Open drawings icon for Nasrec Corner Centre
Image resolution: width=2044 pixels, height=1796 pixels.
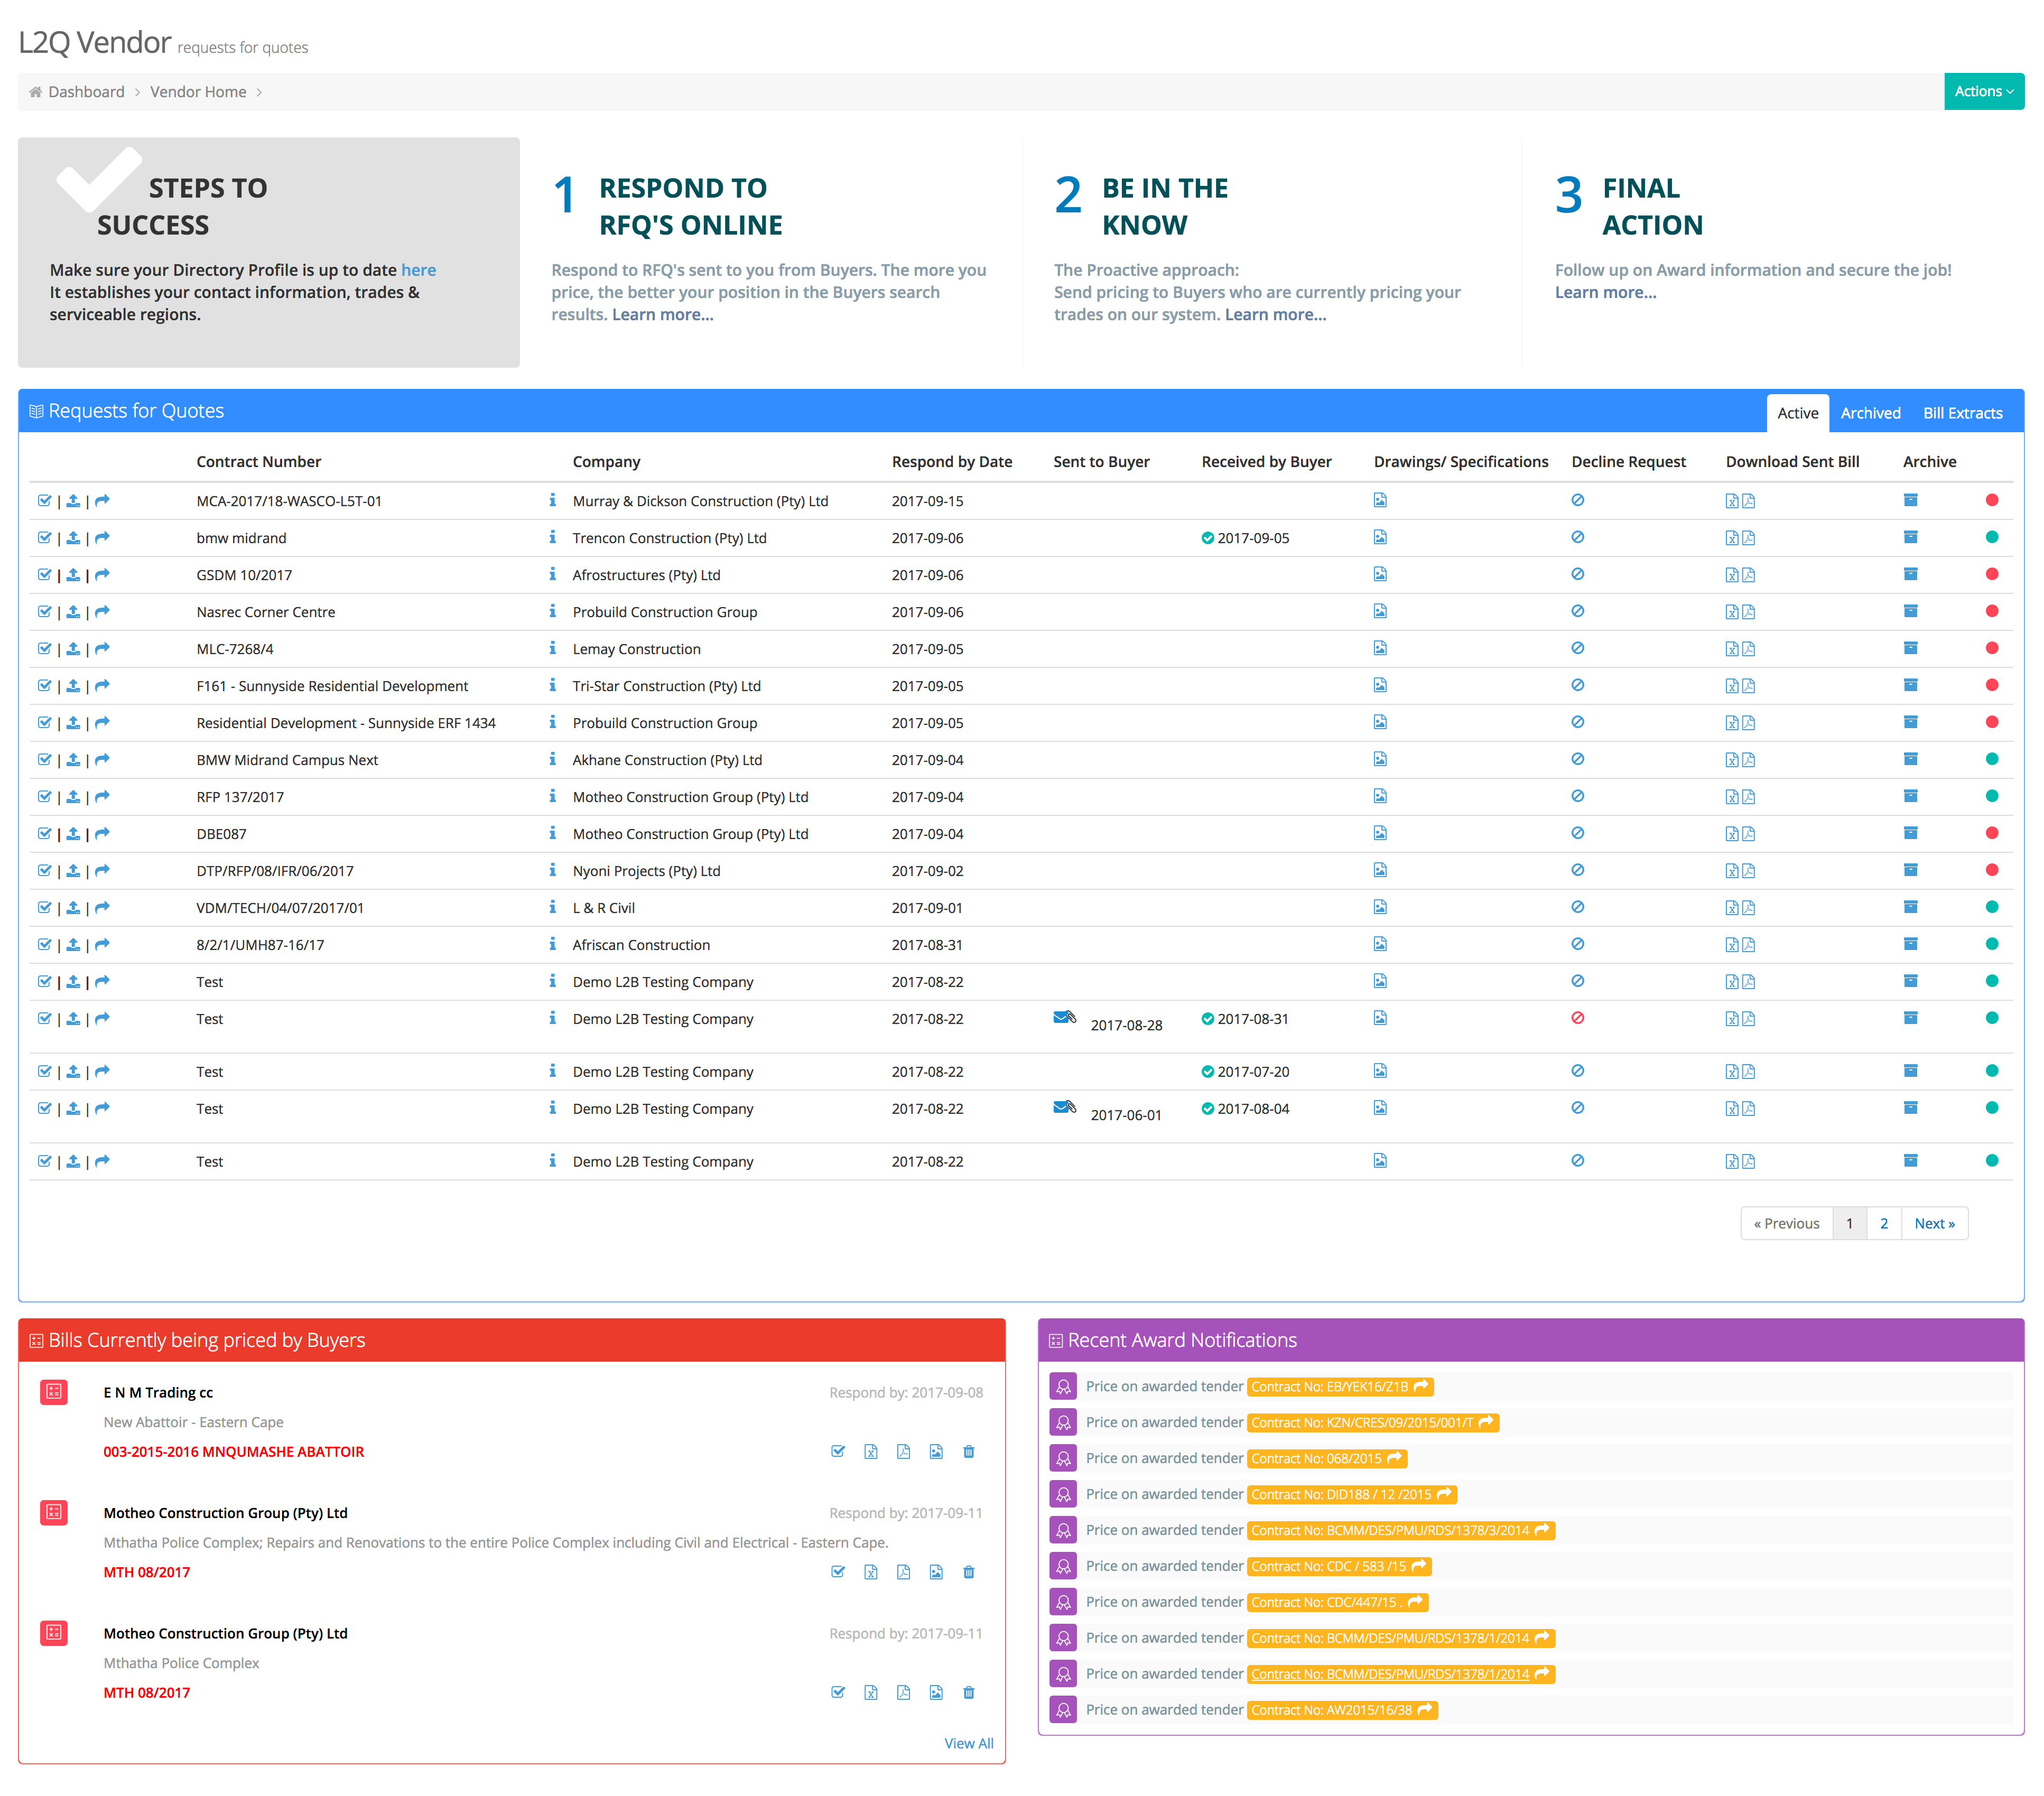coord(1380,610)
